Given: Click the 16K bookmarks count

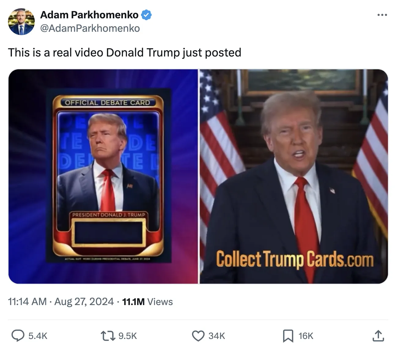Looking at the screenshot, I should pos(306,336).
